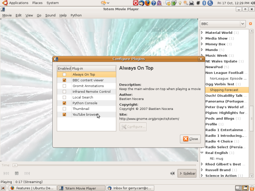Enable the Infrared Remote Control checkbox
The height and width of the screenshot is (191, 255).
[64, 92]
